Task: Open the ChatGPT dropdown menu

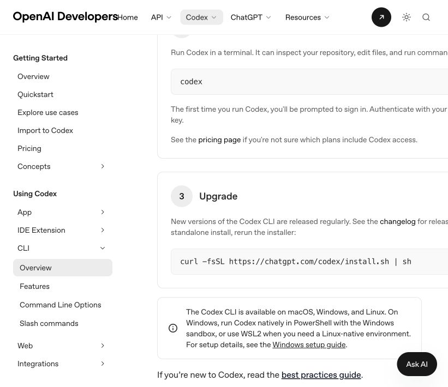Action: [x=250, y=17]
